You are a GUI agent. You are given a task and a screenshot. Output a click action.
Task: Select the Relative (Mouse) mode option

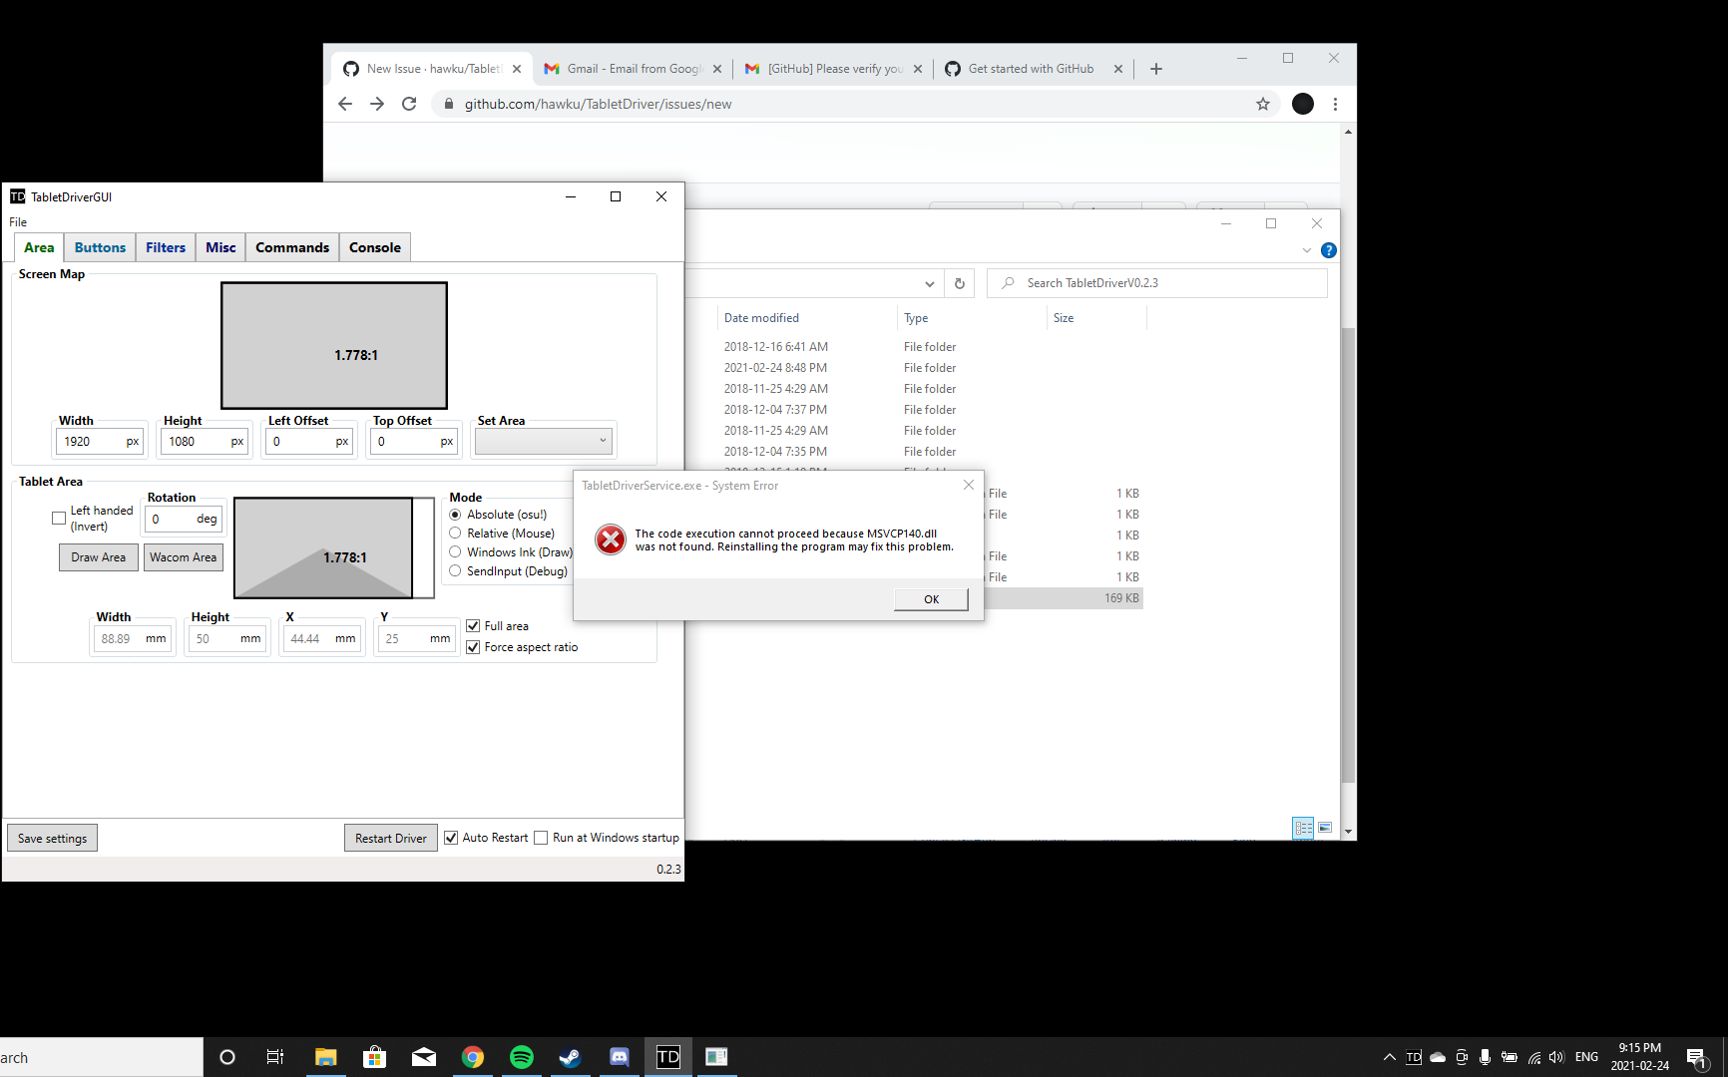(x=456, y=533)
